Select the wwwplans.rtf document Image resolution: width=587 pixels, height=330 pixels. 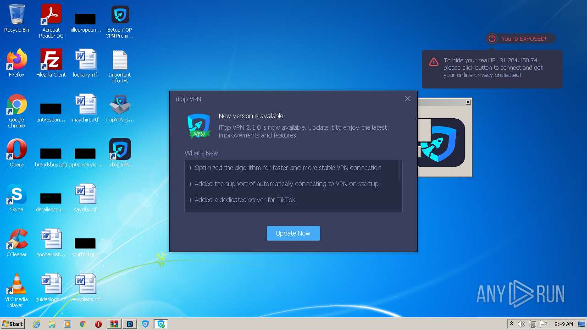click(x=85, y=288)
